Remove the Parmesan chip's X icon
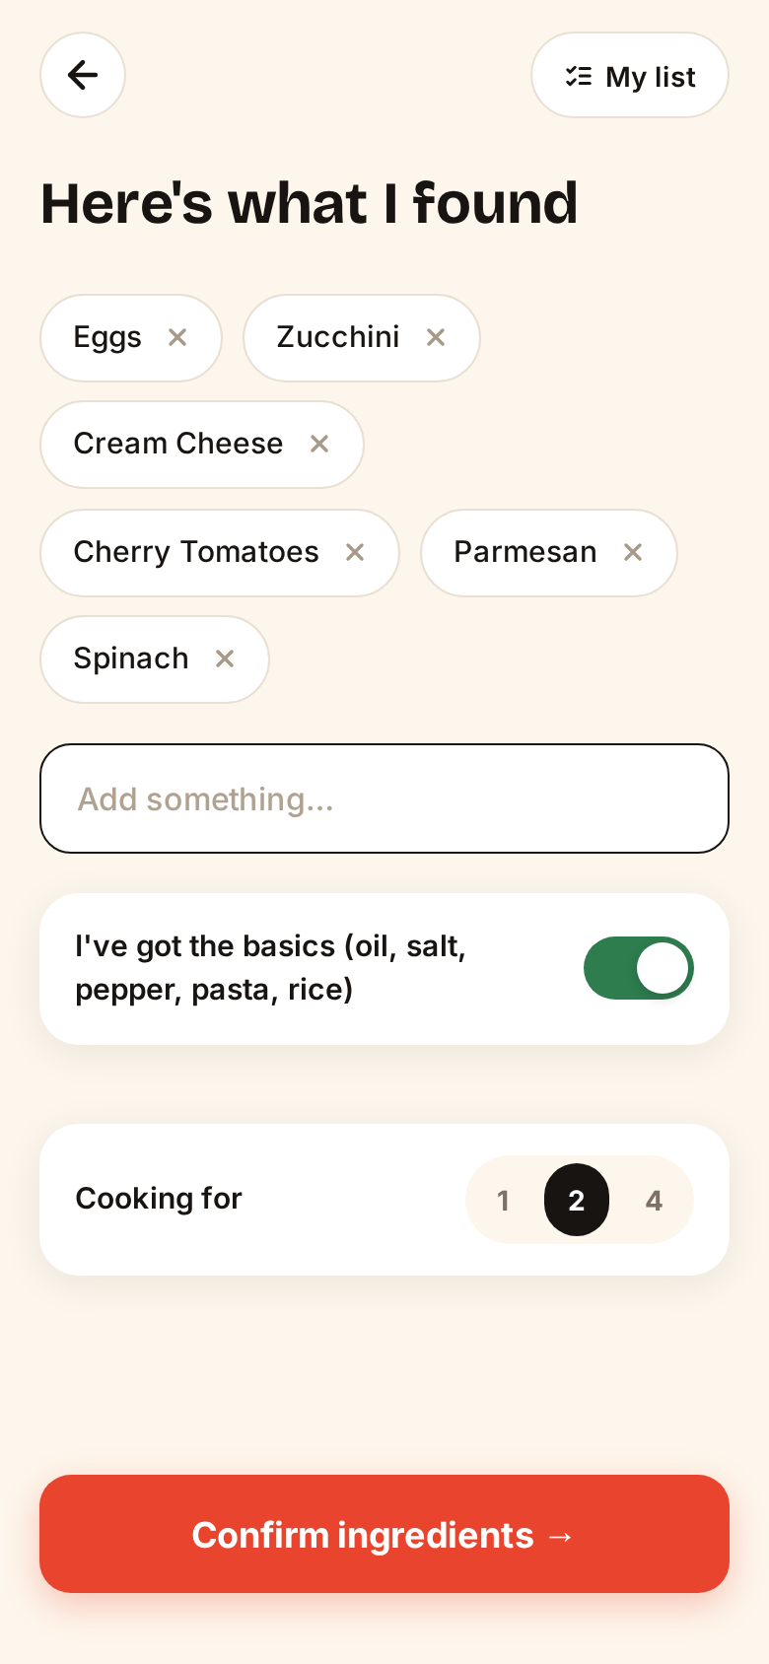Viewport: 769px width, 1664px height. click(633, 552)
